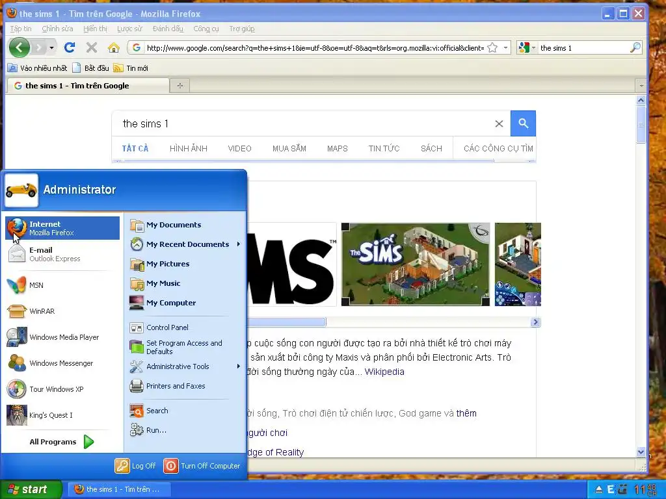Bookmark page with star icon
Viewport: 666px width, 499px height.
click(x=492, y=47)
